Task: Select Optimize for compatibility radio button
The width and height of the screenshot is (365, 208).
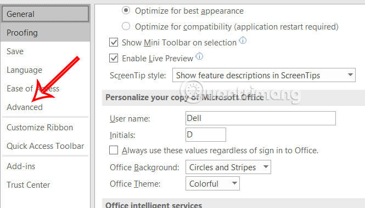Action: point(126,26)
